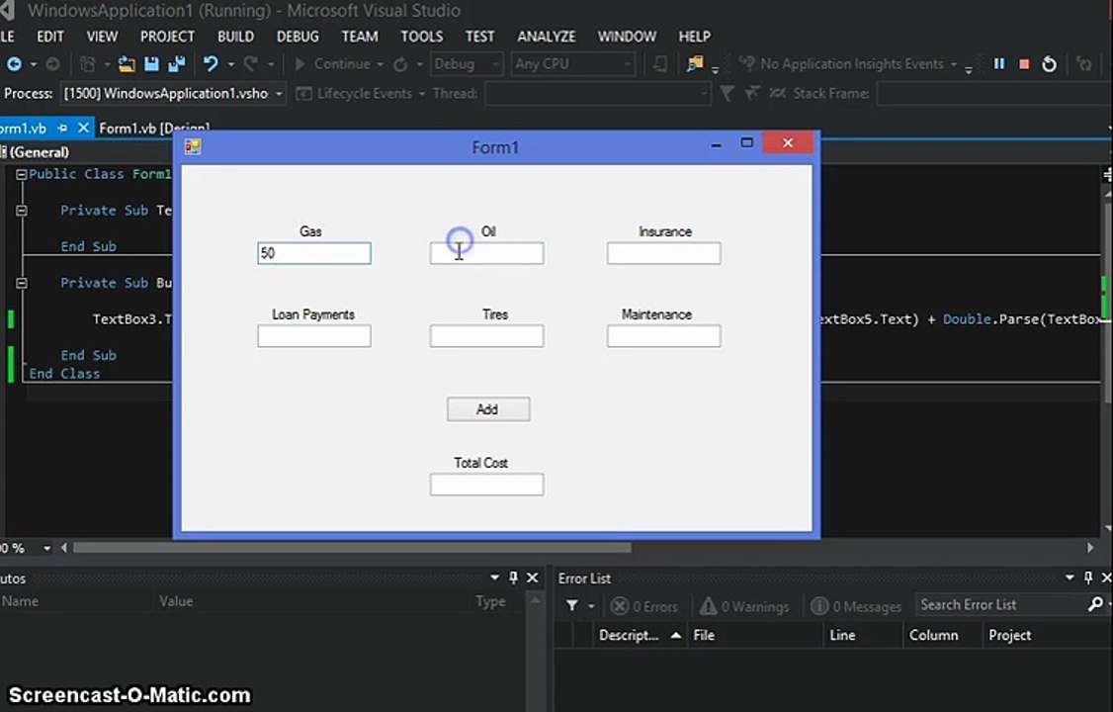Click the Error List filter funnel icon

[x=571, y=605]
